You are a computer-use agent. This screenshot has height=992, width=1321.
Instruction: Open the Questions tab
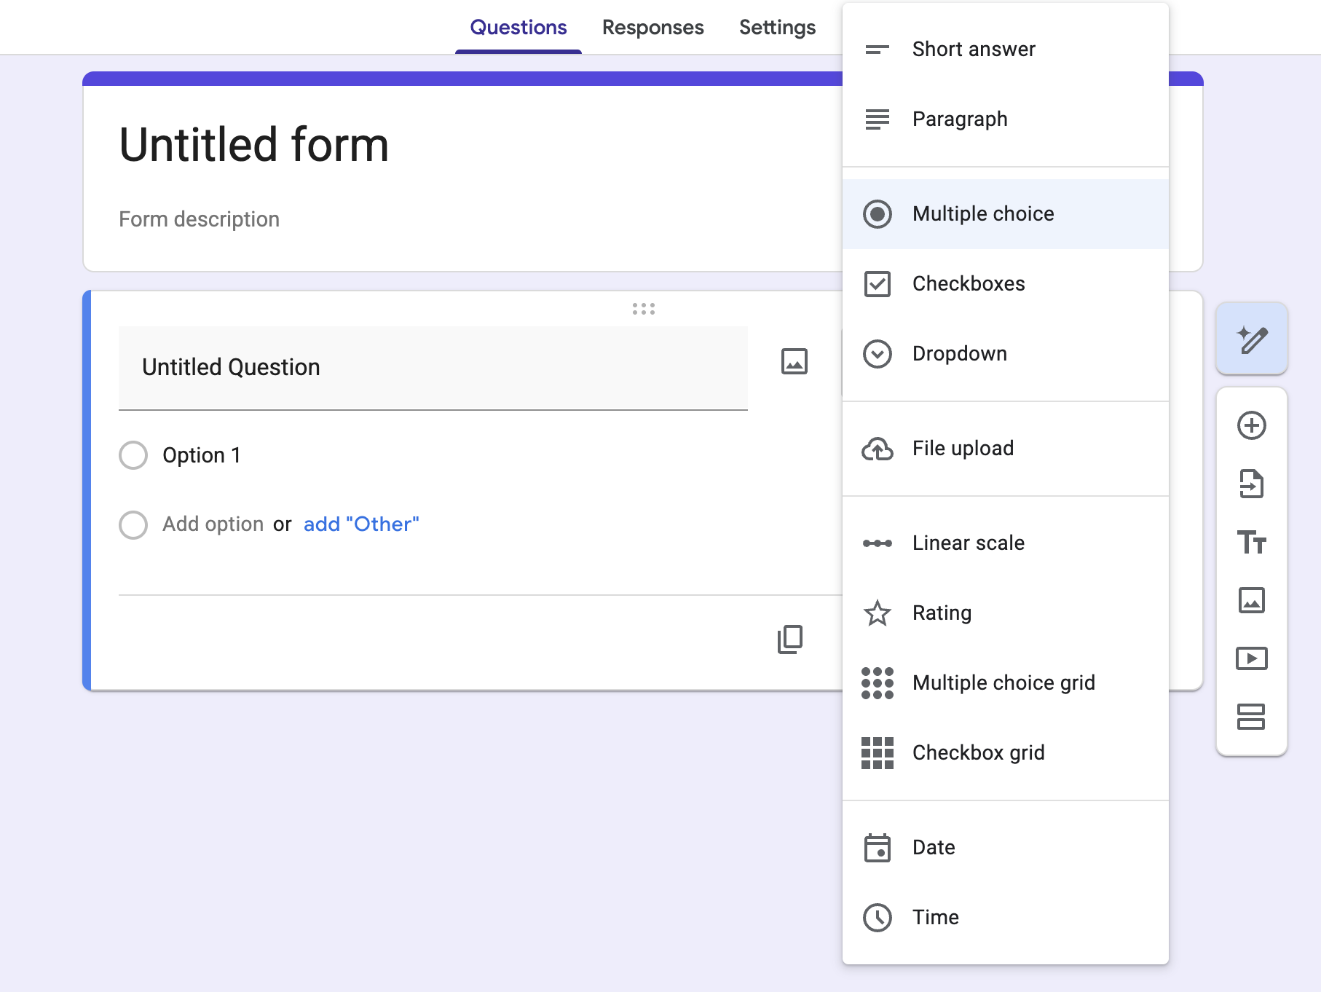pyautogui.click(x=518, y=28)
